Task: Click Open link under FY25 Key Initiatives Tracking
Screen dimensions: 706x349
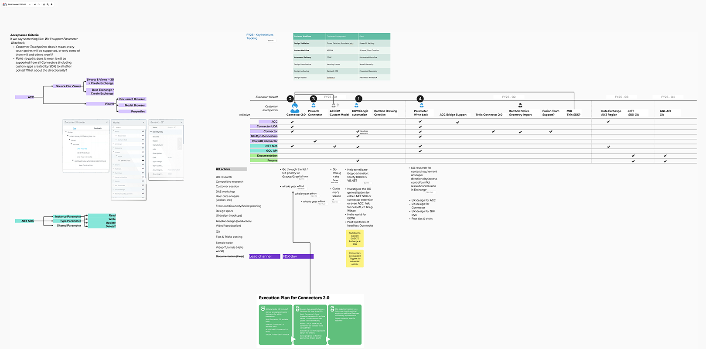Action: [x=271, y=41]
